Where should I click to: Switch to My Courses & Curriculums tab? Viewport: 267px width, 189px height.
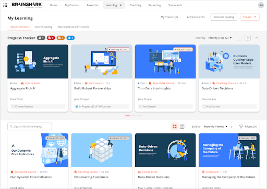pos(74,27)
